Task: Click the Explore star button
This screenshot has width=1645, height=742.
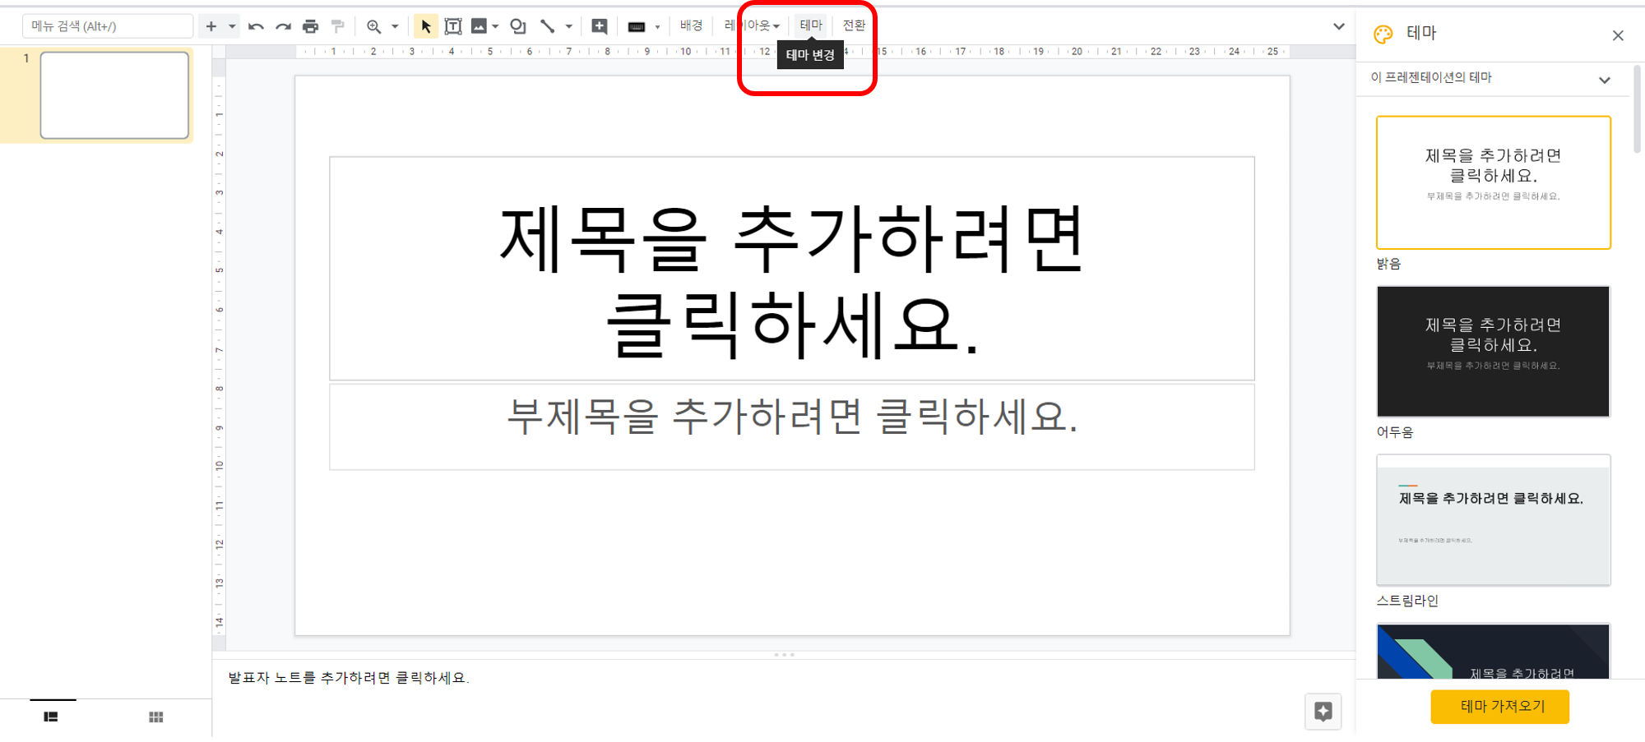Action: click(x=1323, y=712)
